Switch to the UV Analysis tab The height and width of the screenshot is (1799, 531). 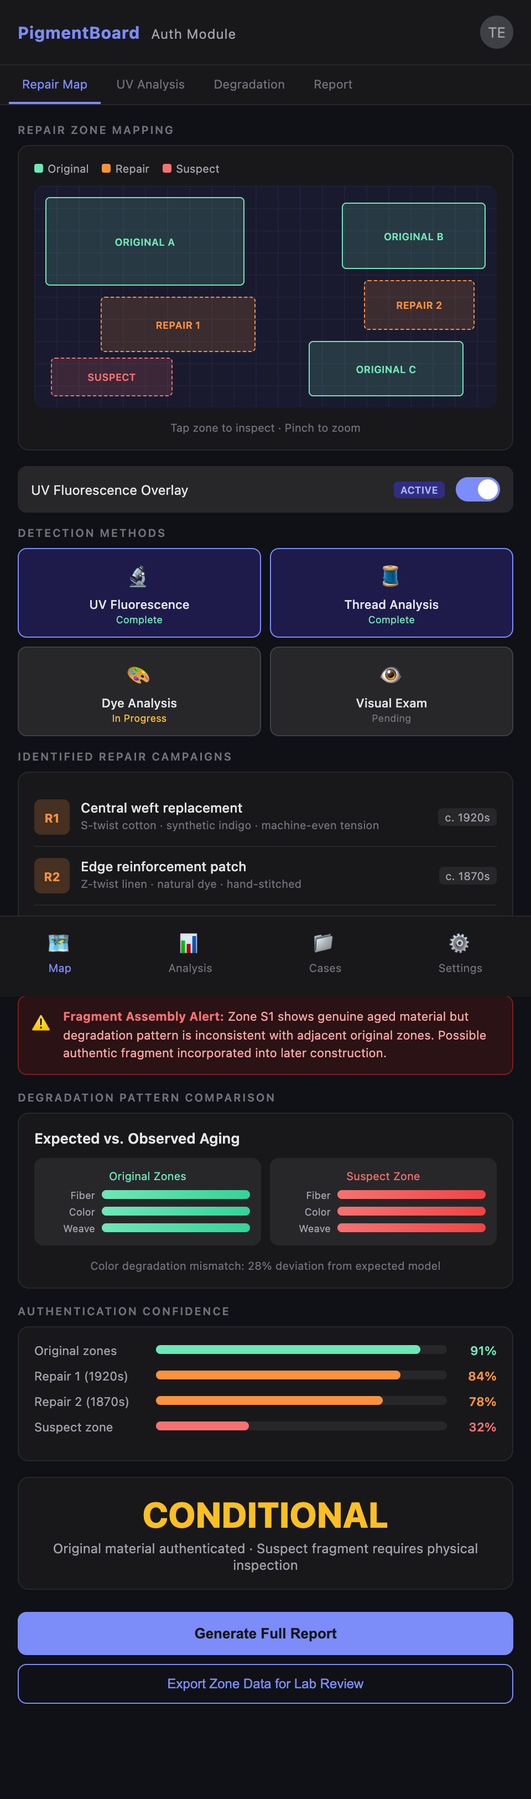150,84
